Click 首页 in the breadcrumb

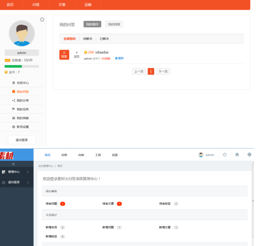[x=60, y=166]
